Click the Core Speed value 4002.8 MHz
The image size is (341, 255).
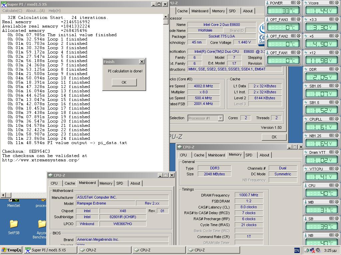pyautogui.click(x=203, y=86)
